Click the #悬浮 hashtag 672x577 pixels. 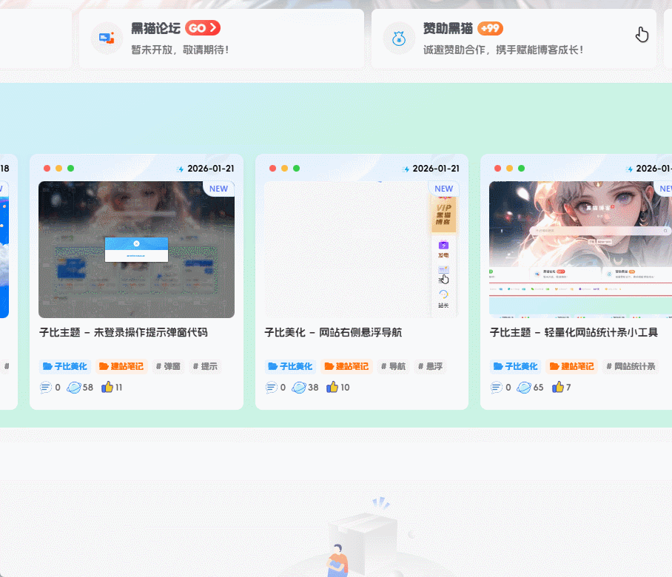(x=429, y=366)
